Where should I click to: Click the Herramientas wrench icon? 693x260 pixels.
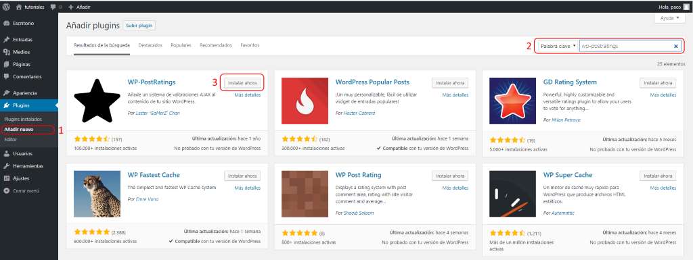click(6, 166)
